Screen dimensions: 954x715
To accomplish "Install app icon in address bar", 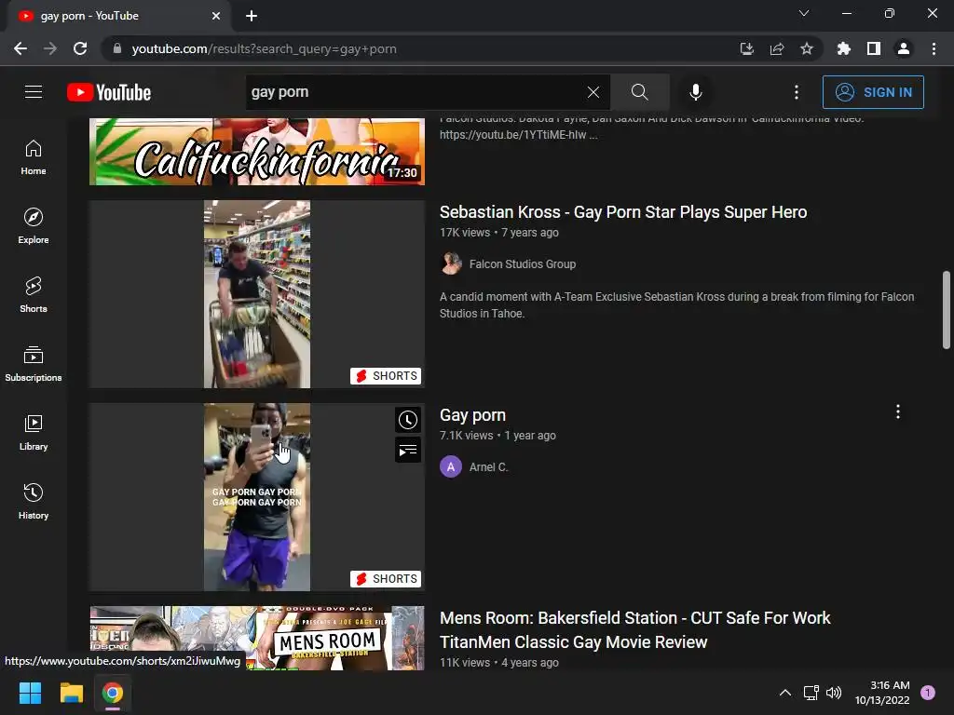I will 746,48.
